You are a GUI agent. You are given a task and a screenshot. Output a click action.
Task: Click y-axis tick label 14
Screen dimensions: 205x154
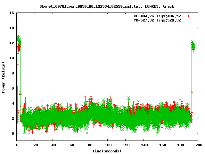coord(12,28)
